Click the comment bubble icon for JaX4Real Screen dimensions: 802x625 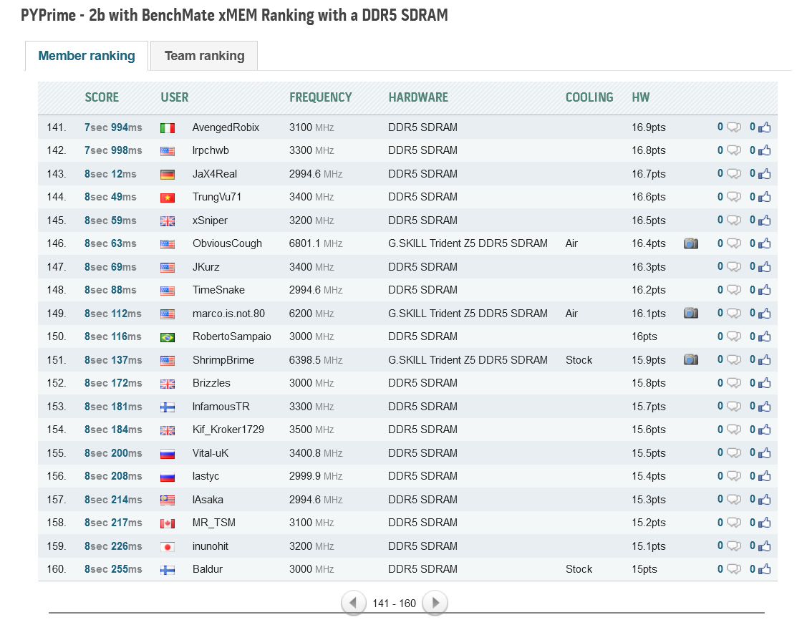tap(733, 174)
